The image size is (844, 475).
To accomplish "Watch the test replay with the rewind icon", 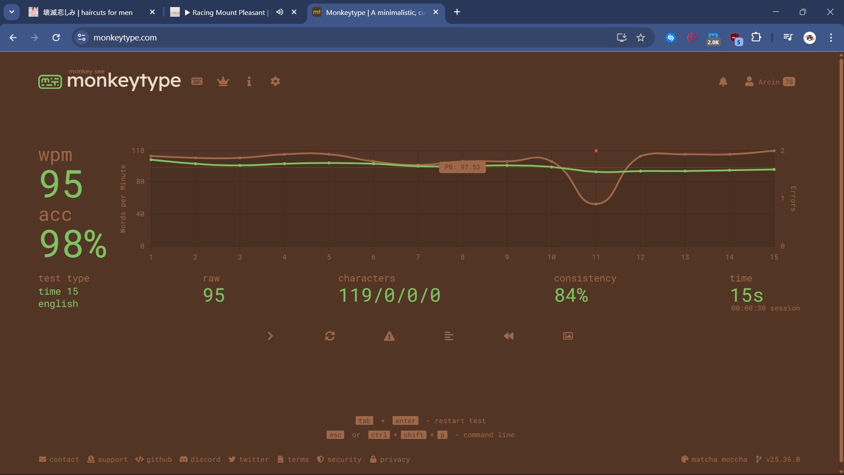I will 508,336.
